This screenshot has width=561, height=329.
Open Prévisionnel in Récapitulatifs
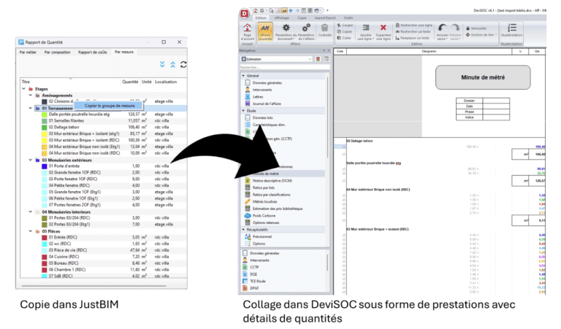262,236
